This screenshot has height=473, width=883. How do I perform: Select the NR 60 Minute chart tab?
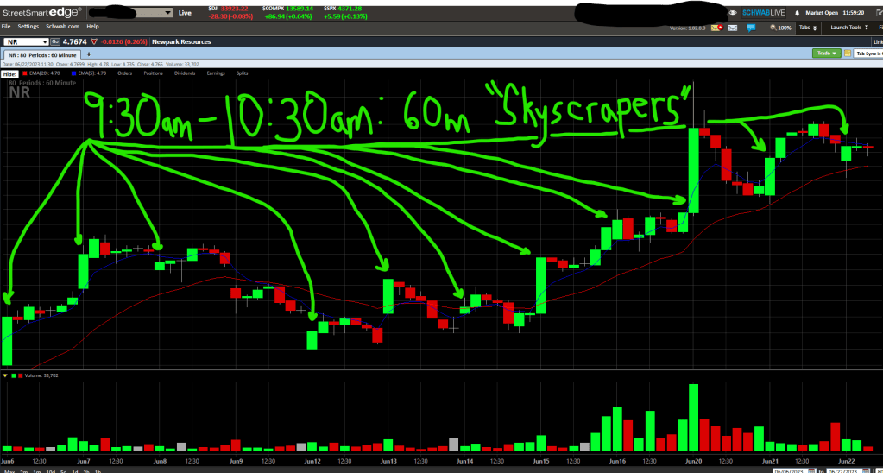41,54
